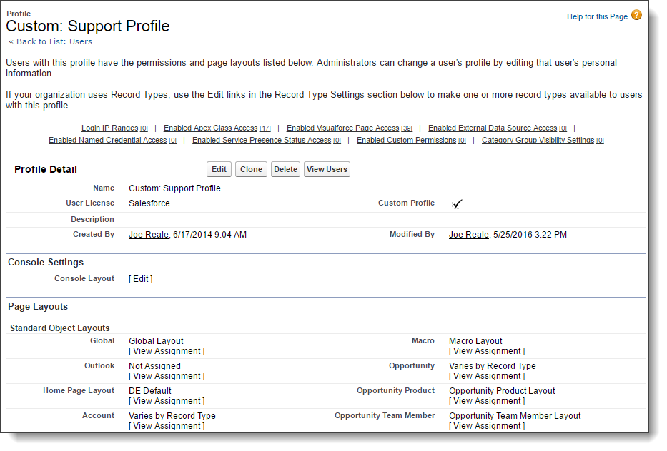View Assignment for Opportunity Team Member

point(487,426)
